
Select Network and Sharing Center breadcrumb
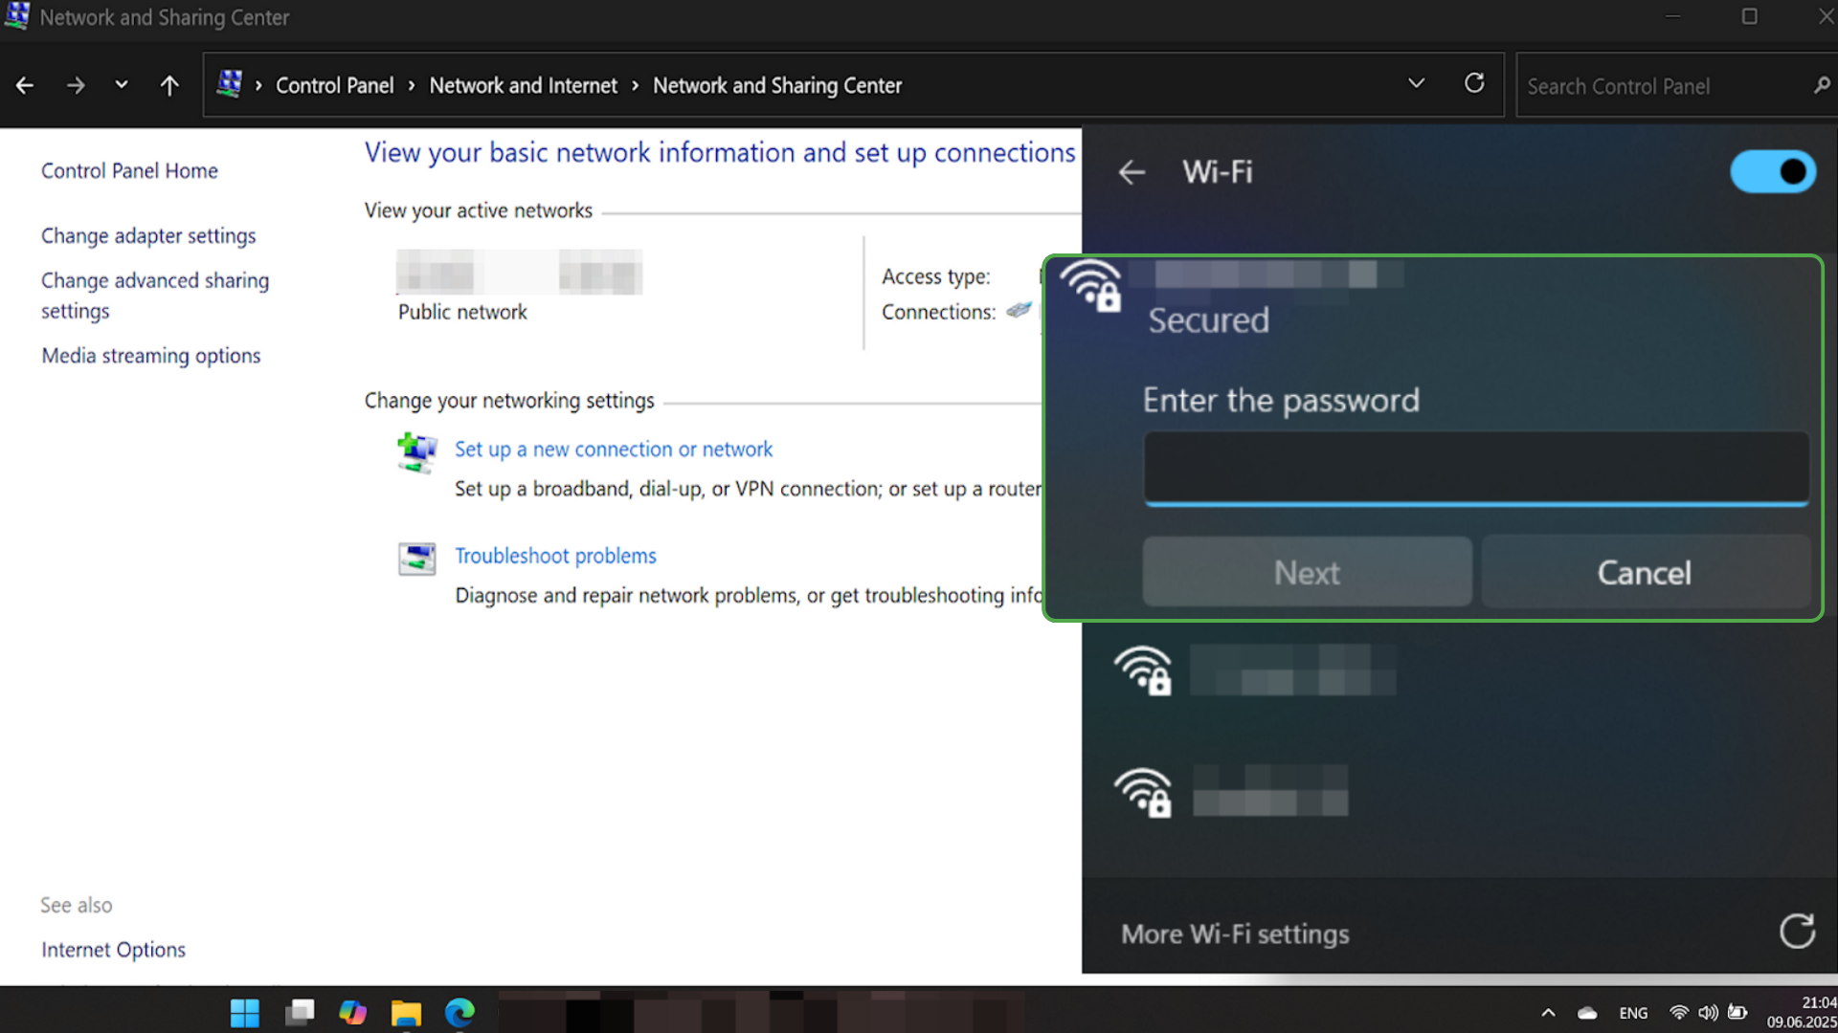777,86
